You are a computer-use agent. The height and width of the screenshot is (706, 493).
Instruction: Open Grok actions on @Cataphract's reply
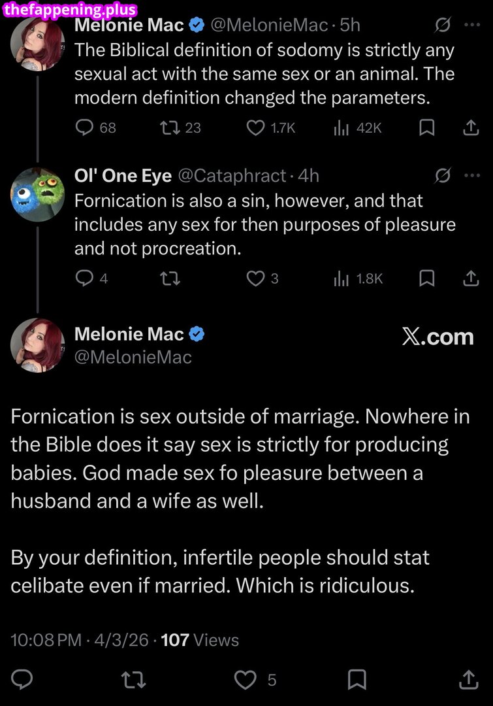click(443, 175)
